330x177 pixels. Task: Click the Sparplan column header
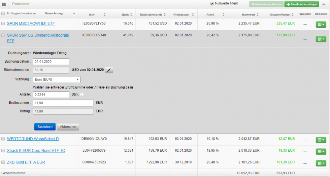(x=305, y=14)
